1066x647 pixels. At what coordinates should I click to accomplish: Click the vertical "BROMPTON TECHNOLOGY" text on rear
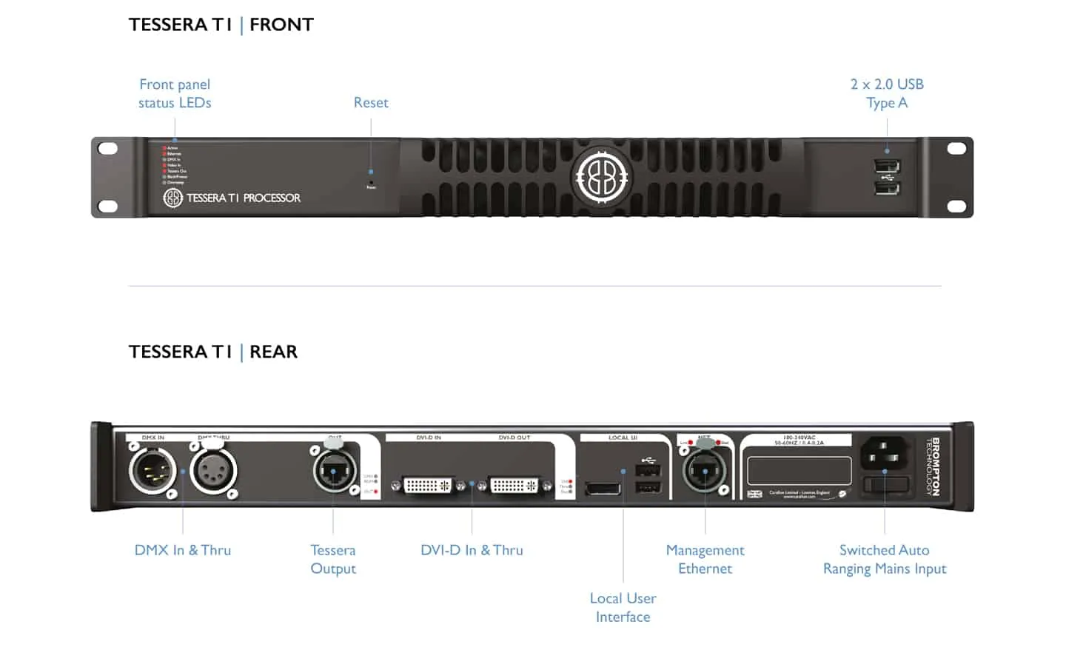pyautogui.click(x=931, y=466)
